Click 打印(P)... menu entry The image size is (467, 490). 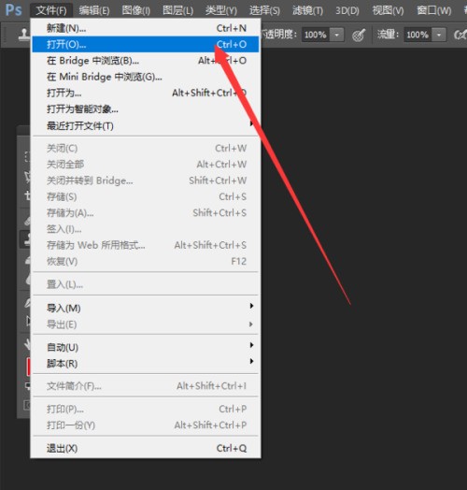click(x=146, y=409)
